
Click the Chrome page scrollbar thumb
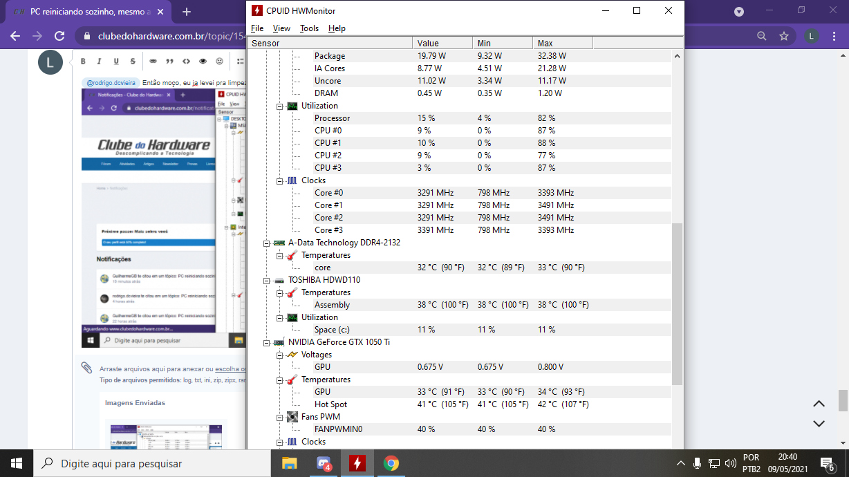click(843, 400)
